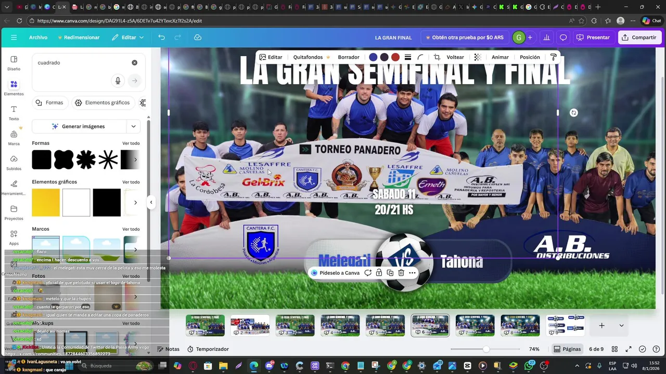Delete the element with trash icon
Screen dimensions: 666x374
401,273
